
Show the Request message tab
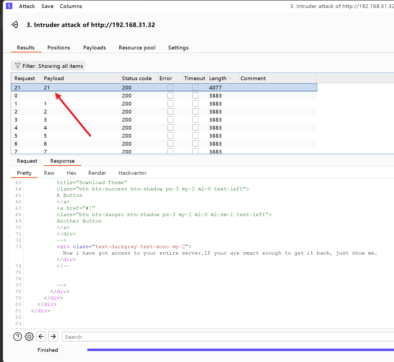click(27, 161)
